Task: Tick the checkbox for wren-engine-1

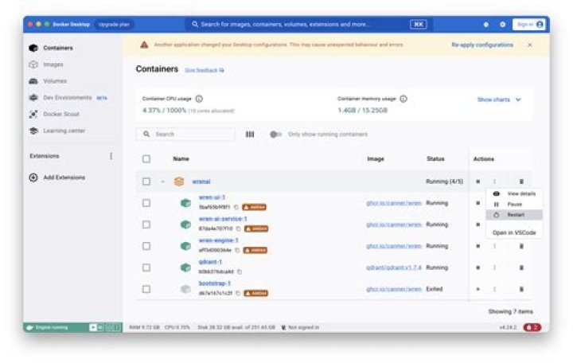Action: tap(146, 246)
